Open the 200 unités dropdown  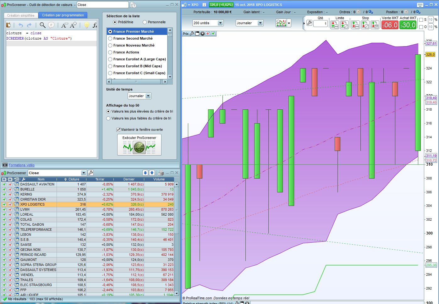click(208, 23)
